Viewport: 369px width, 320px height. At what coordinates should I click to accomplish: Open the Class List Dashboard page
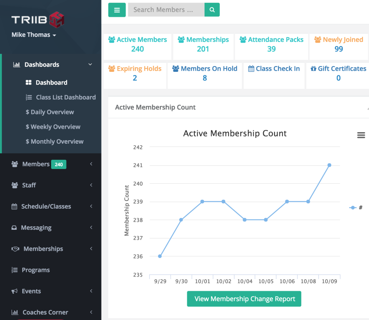[x=66, y=97]
